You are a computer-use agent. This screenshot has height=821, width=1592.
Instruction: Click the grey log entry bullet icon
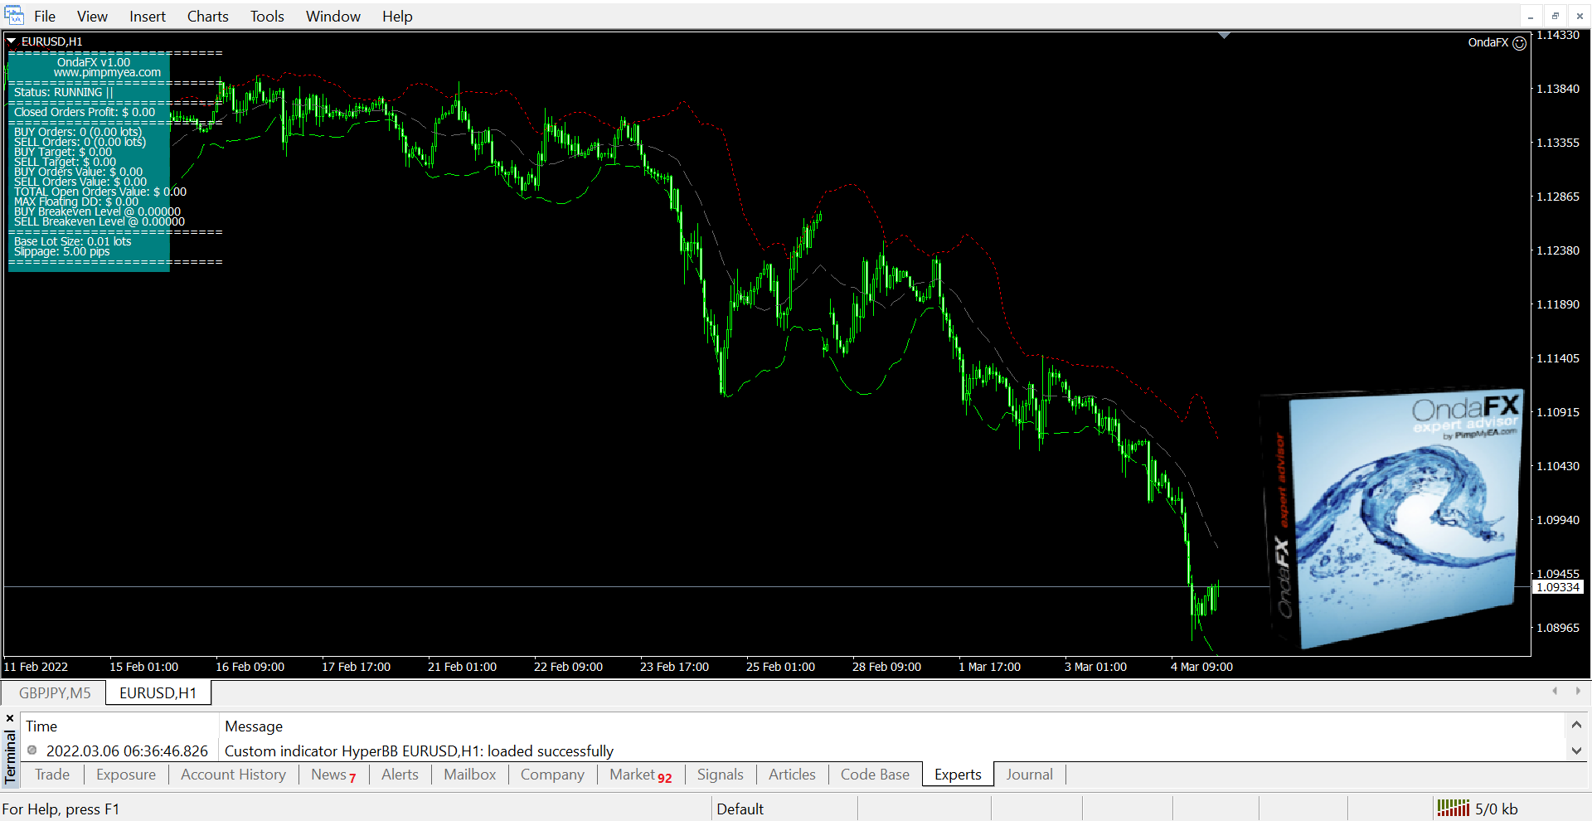click(32, 751)
